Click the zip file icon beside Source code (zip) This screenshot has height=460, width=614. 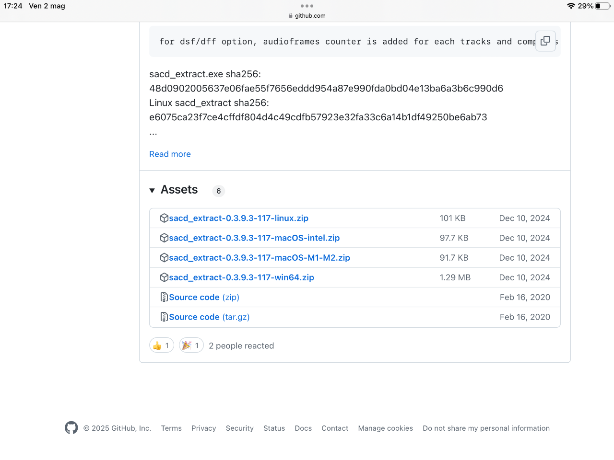point(164,297)
